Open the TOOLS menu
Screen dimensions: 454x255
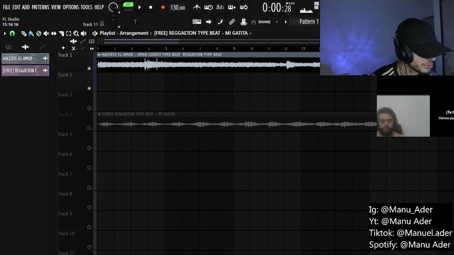(87, 7)
